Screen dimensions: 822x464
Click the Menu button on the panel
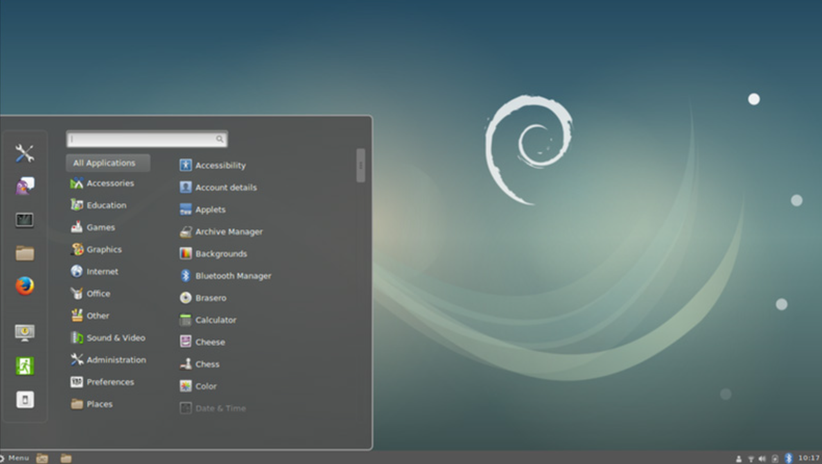[15, 458]
